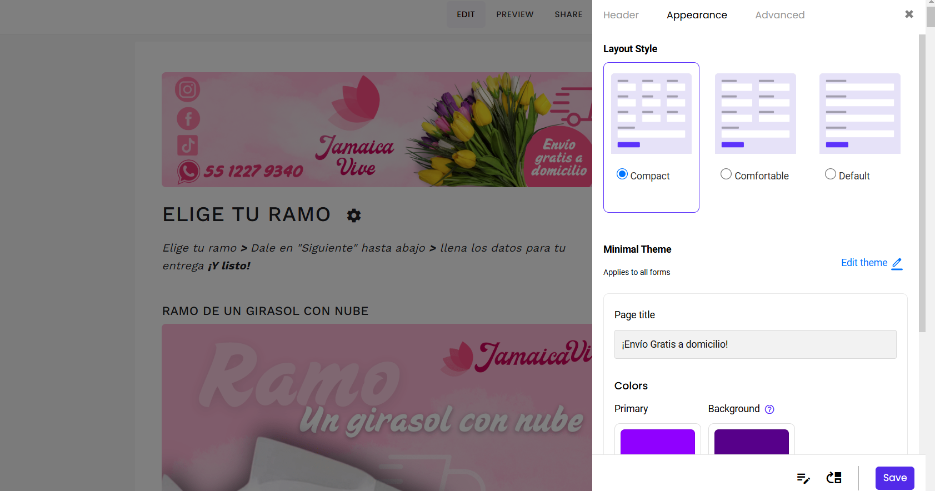Click the Jamaica Vive header banner

(377, 129)
